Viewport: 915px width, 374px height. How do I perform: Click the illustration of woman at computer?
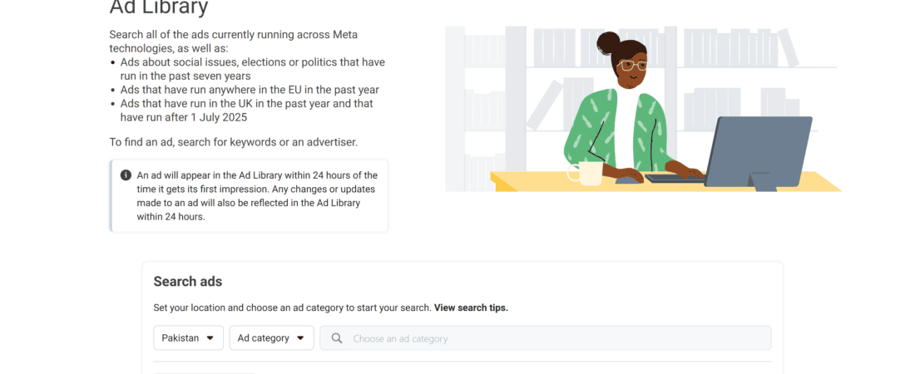click(643, 109)
